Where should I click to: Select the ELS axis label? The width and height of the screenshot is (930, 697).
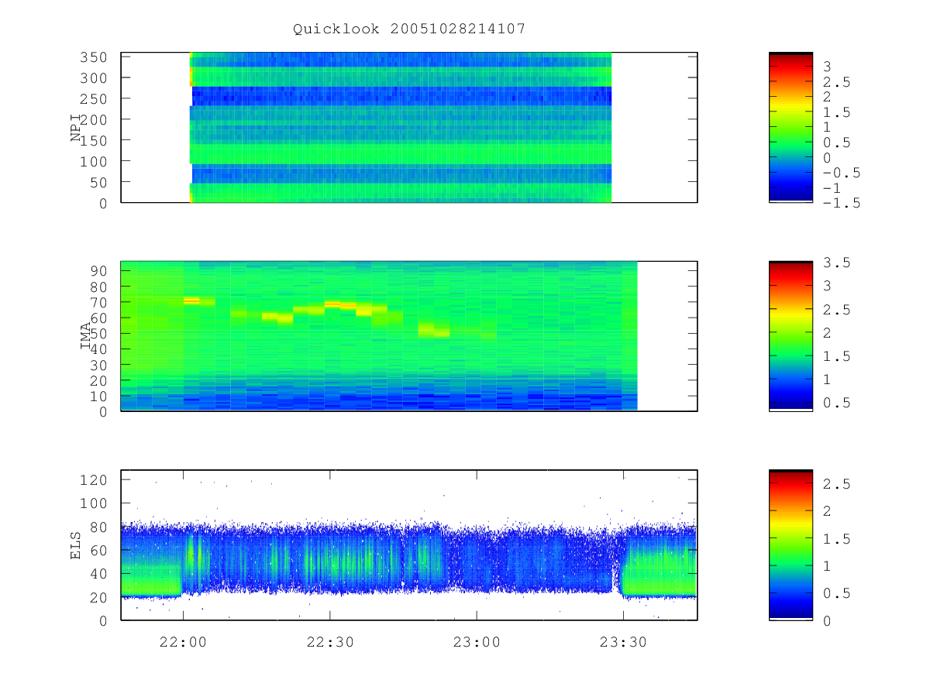[76, 545]
